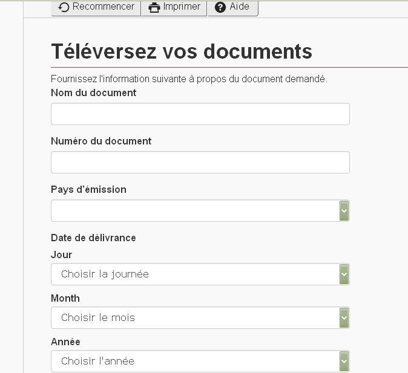The height and width of the screenshot is (373, 408).
Task: Click the Month dropdown green arrow
Action: click(x=344, y=317)
